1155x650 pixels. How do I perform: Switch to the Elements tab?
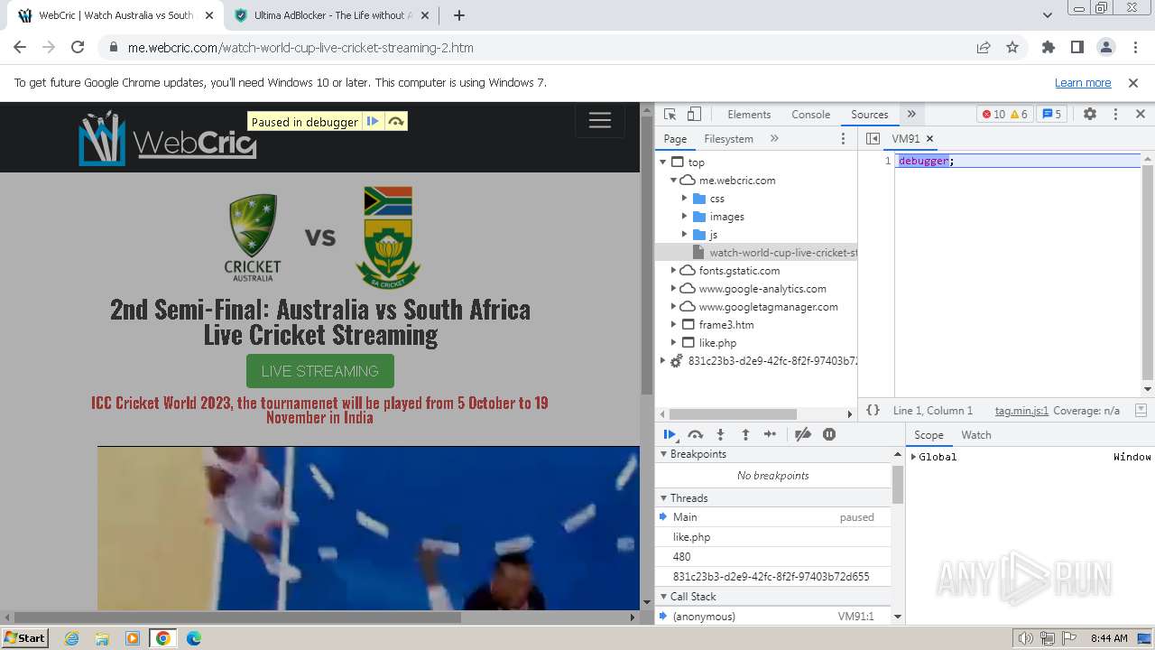click(749, 115)
